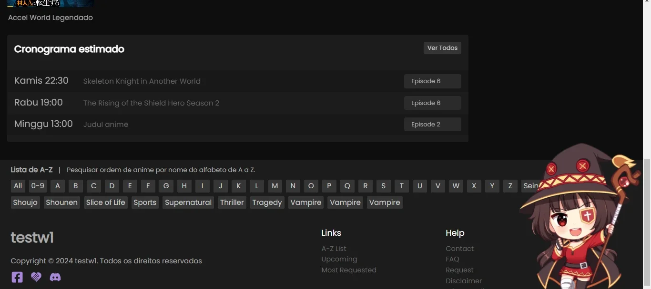Open the Accel World Legendado link
651x289 pixels.
pyautogui.click(x=51, y=18)
